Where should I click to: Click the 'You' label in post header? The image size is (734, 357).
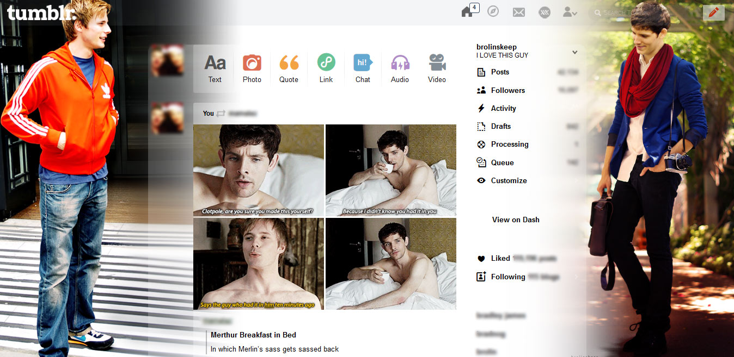pos(209,114)
